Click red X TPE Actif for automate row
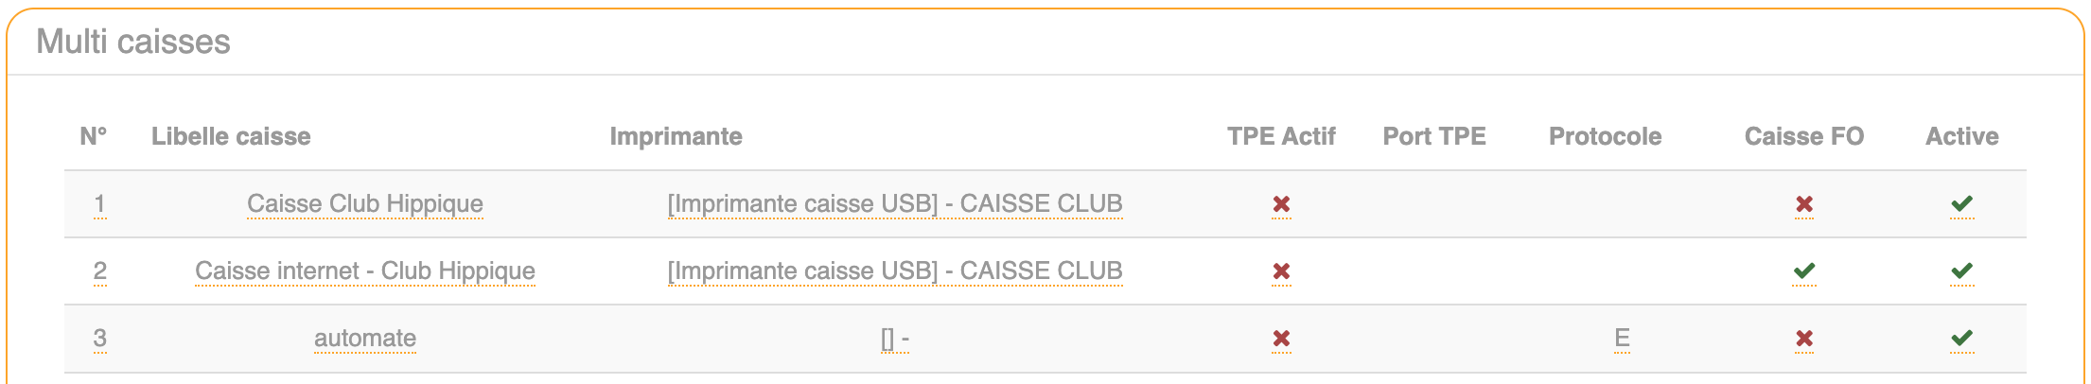Viewport: 2091px width, 384px height. pyautogui.click(x=1281, y=339)
